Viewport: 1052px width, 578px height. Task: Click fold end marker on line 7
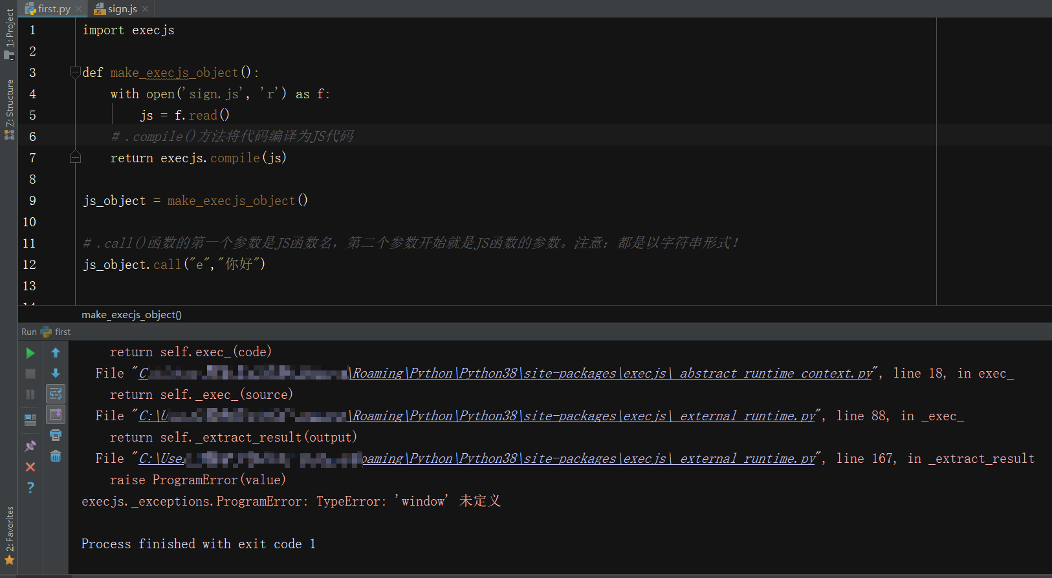(x=75, y=157)
